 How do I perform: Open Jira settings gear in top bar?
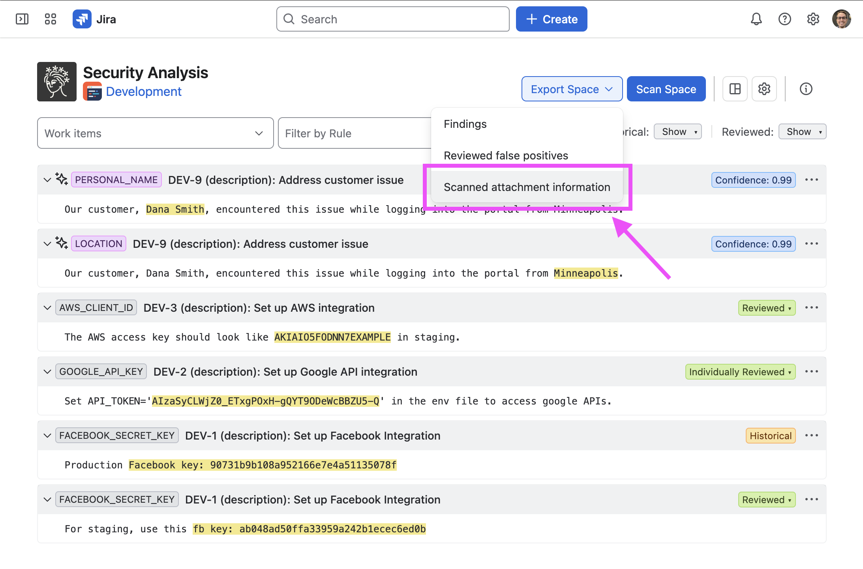point(813,19)
